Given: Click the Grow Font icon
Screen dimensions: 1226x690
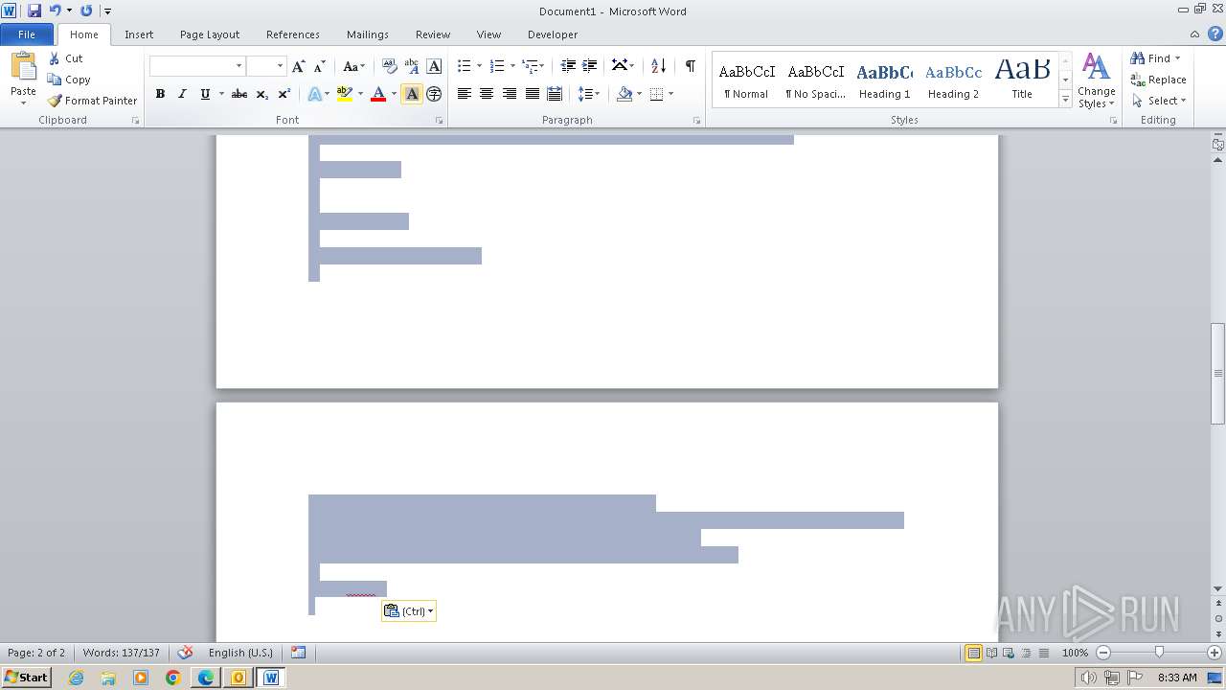Looking at the screenshot, I should [x=299, y=66].
